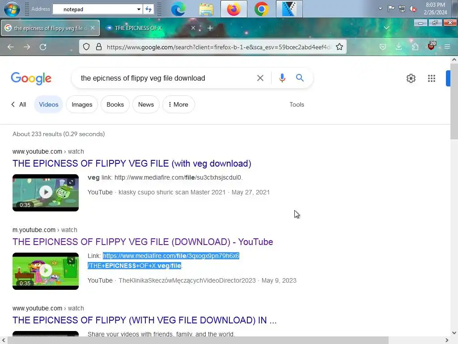Show hidden system tray icons

380,9
